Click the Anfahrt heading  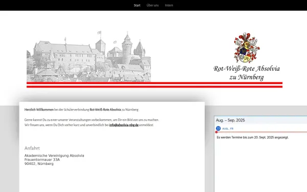pyautogui.click(x=32, y=148)
